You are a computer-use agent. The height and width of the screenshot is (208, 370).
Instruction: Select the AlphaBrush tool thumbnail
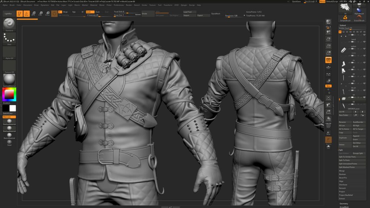point(359,11)
